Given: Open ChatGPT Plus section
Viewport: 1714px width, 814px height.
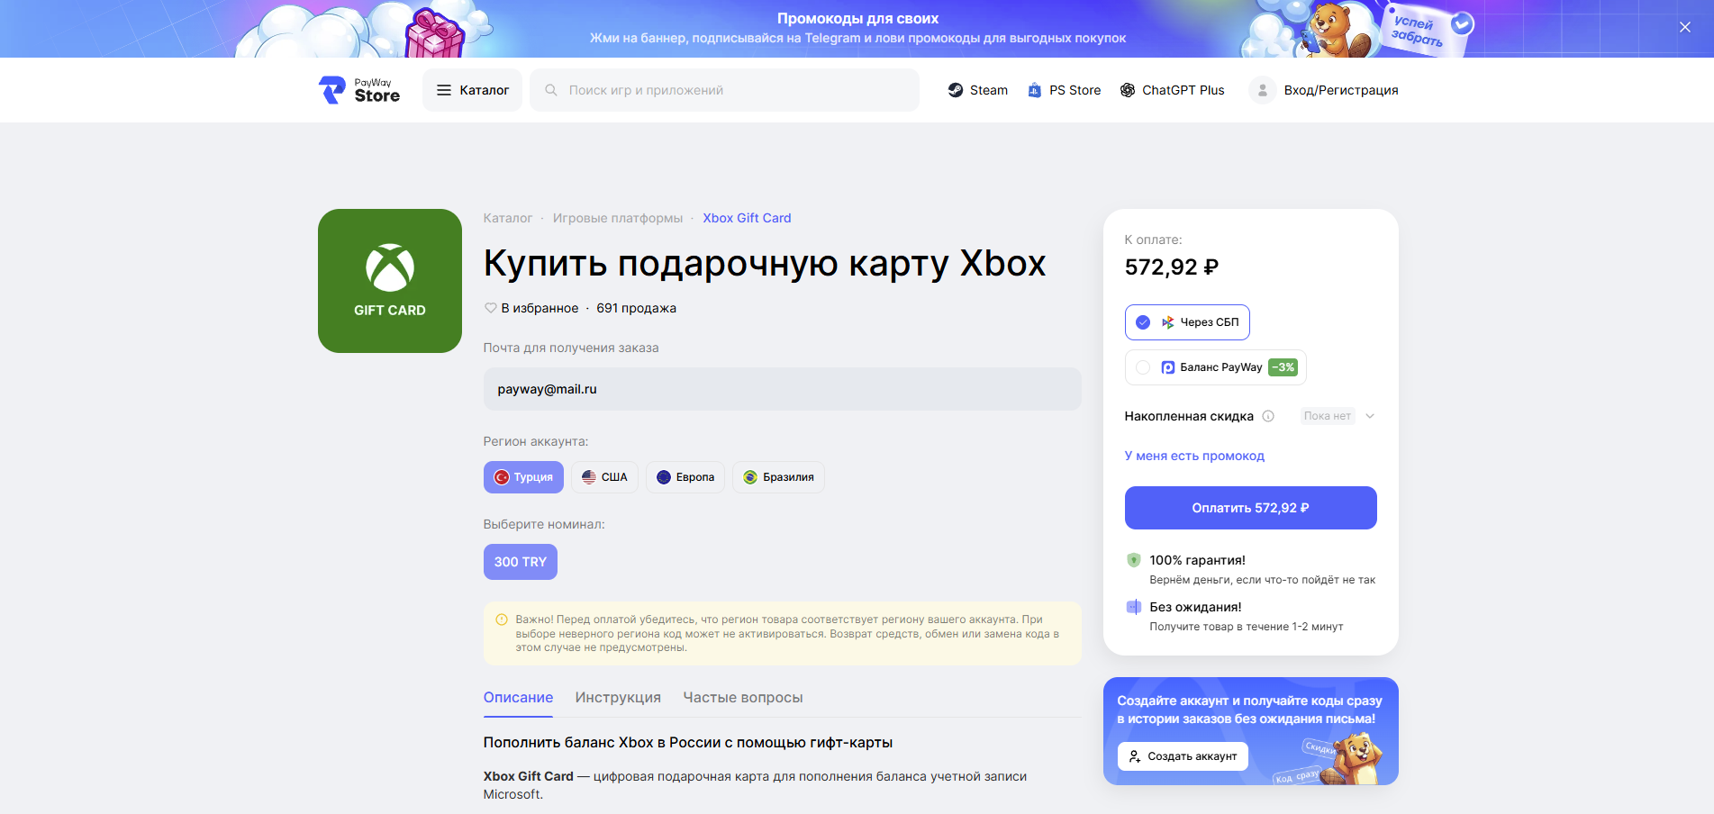Looking at the screenshot, I should 1172,90.
